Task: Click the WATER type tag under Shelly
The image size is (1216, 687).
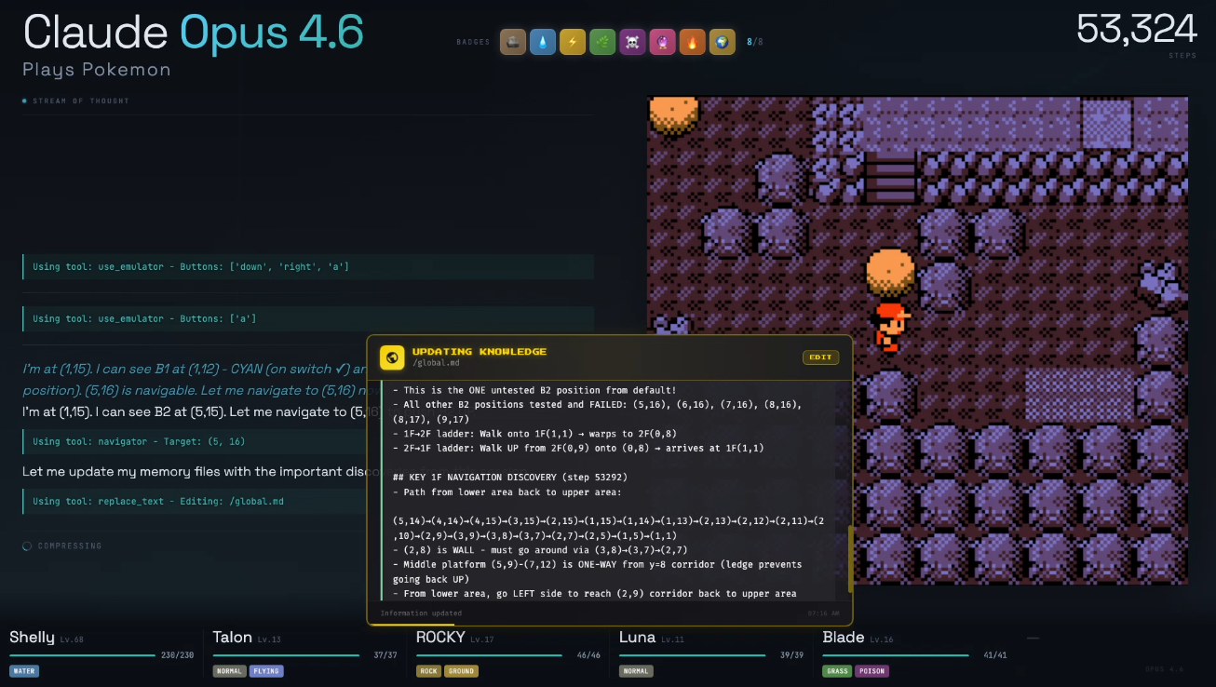Action: 24,671
